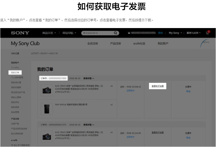Screen dimensions: 216x147
Task: Select 我的订单 in the sidebar
Action: point(15,72)
